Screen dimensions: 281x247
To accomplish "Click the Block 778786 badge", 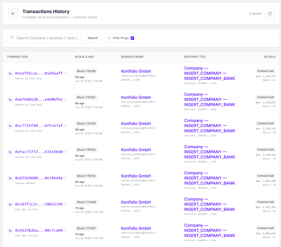I will (86, 71).
